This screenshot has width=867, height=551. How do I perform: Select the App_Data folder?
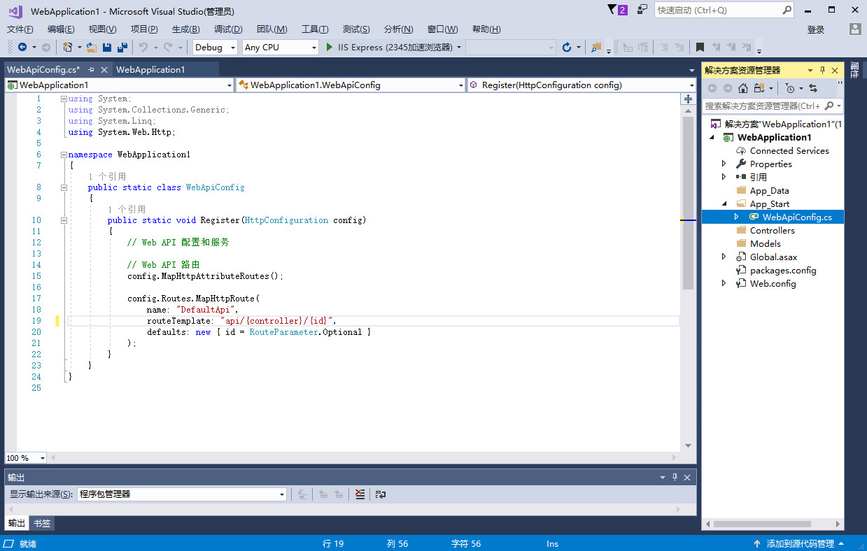[770, 191]
